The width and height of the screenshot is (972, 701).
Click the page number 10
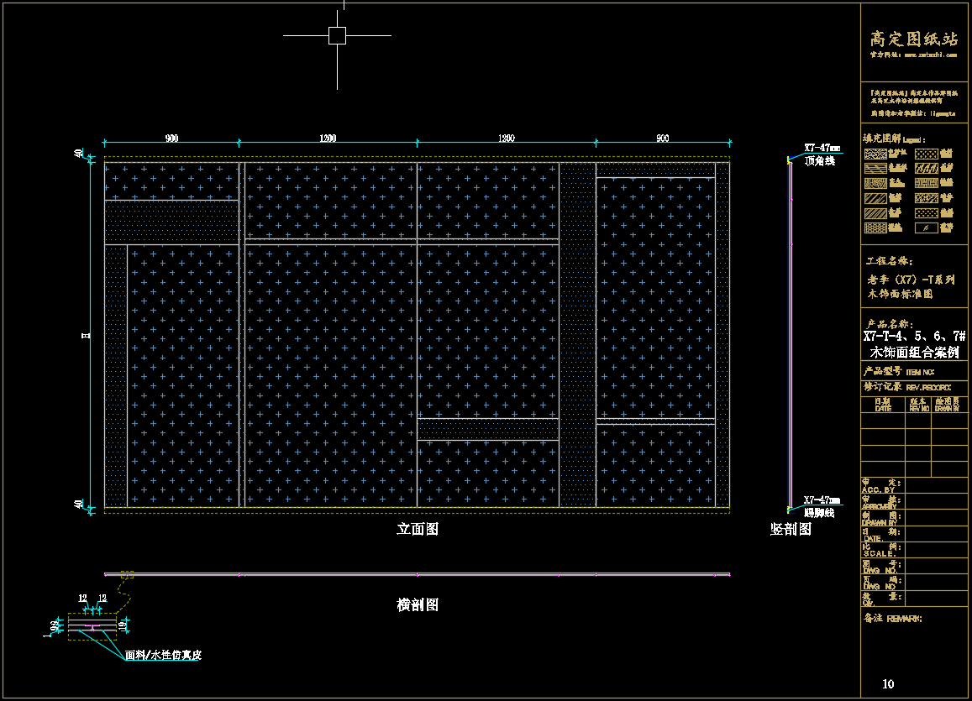(888, 684)
